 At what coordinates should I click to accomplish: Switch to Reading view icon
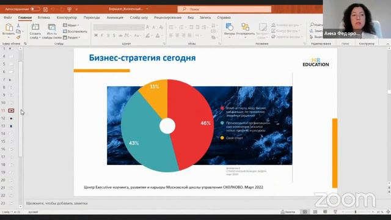(x=325, y=212)
